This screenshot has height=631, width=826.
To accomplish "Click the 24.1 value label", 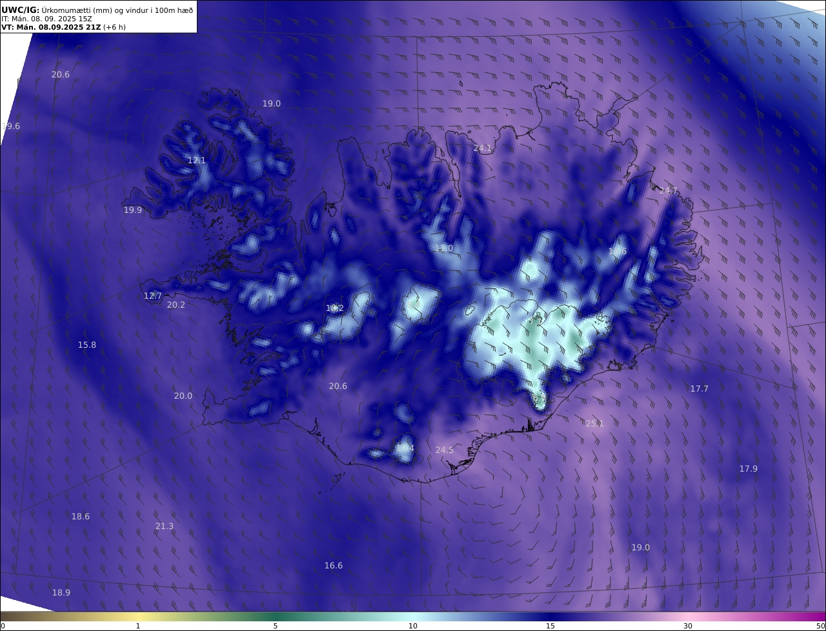I will [x=483, y=148].
